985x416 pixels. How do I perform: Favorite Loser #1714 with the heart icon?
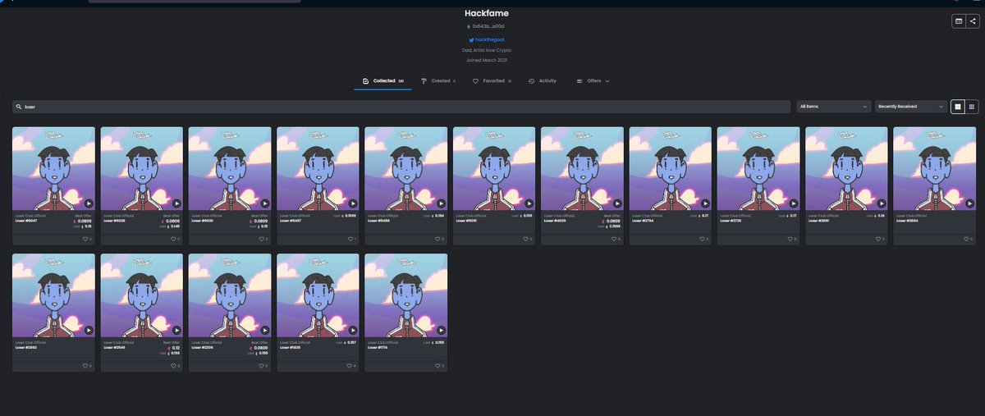coord(437,366)
